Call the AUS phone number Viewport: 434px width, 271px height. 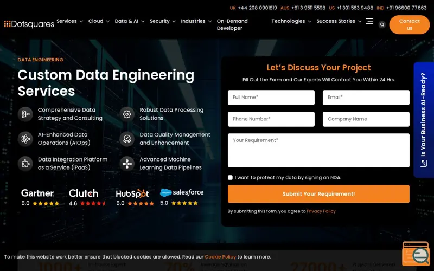click(x=308, y=8)
